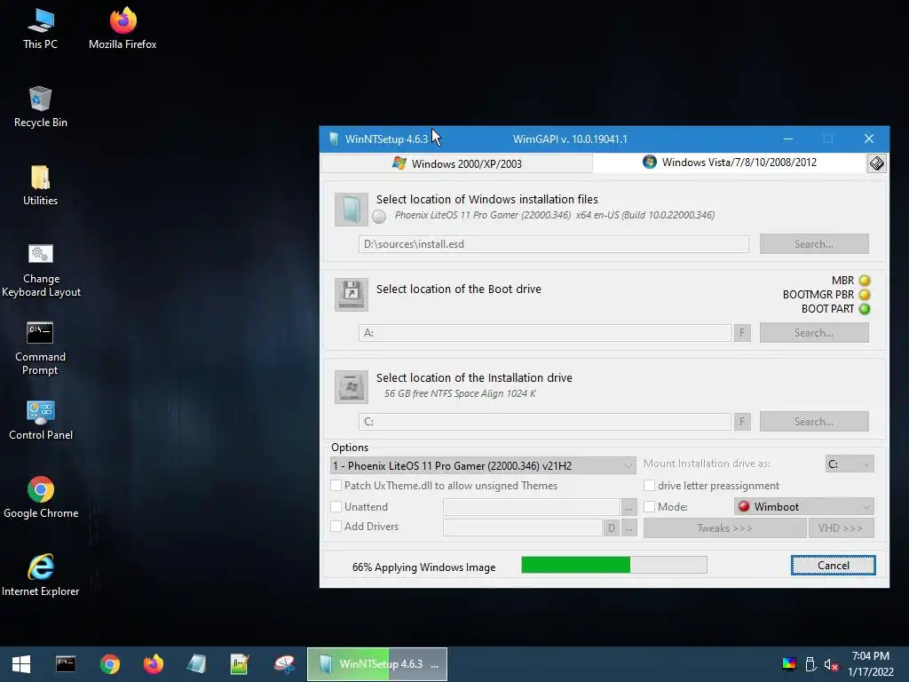Image resolution: width=909 pixels, height=682 pixels.
Task: Open Control Panel desktop shortcut
Action: tap(41, 420)
